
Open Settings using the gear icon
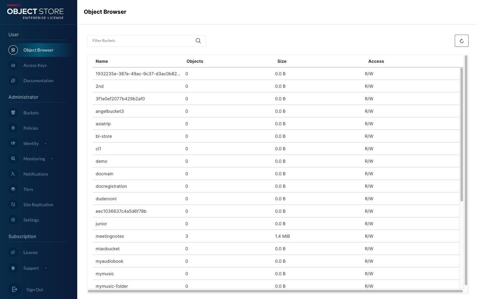[x=13, y=220]
